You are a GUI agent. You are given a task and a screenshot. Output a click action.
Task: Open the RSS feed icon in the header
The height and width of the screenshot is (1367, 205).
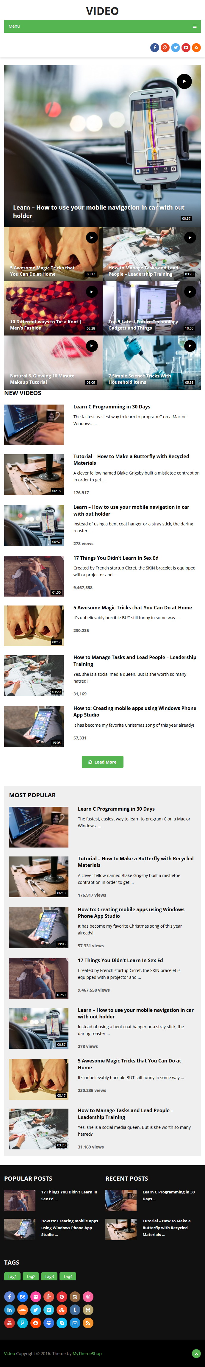196,48
